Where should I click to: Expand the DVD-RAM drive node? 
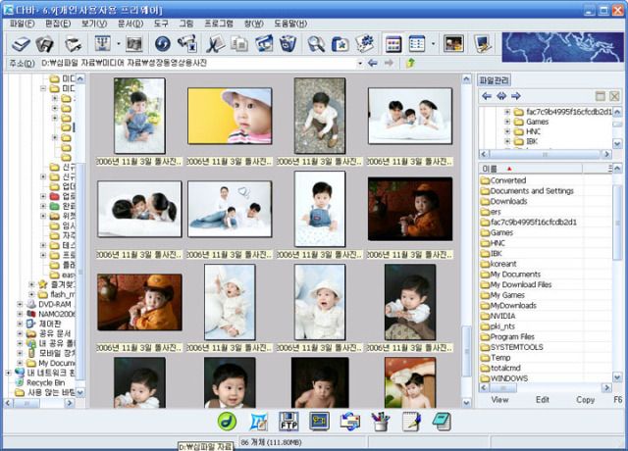tap(20, 304)
